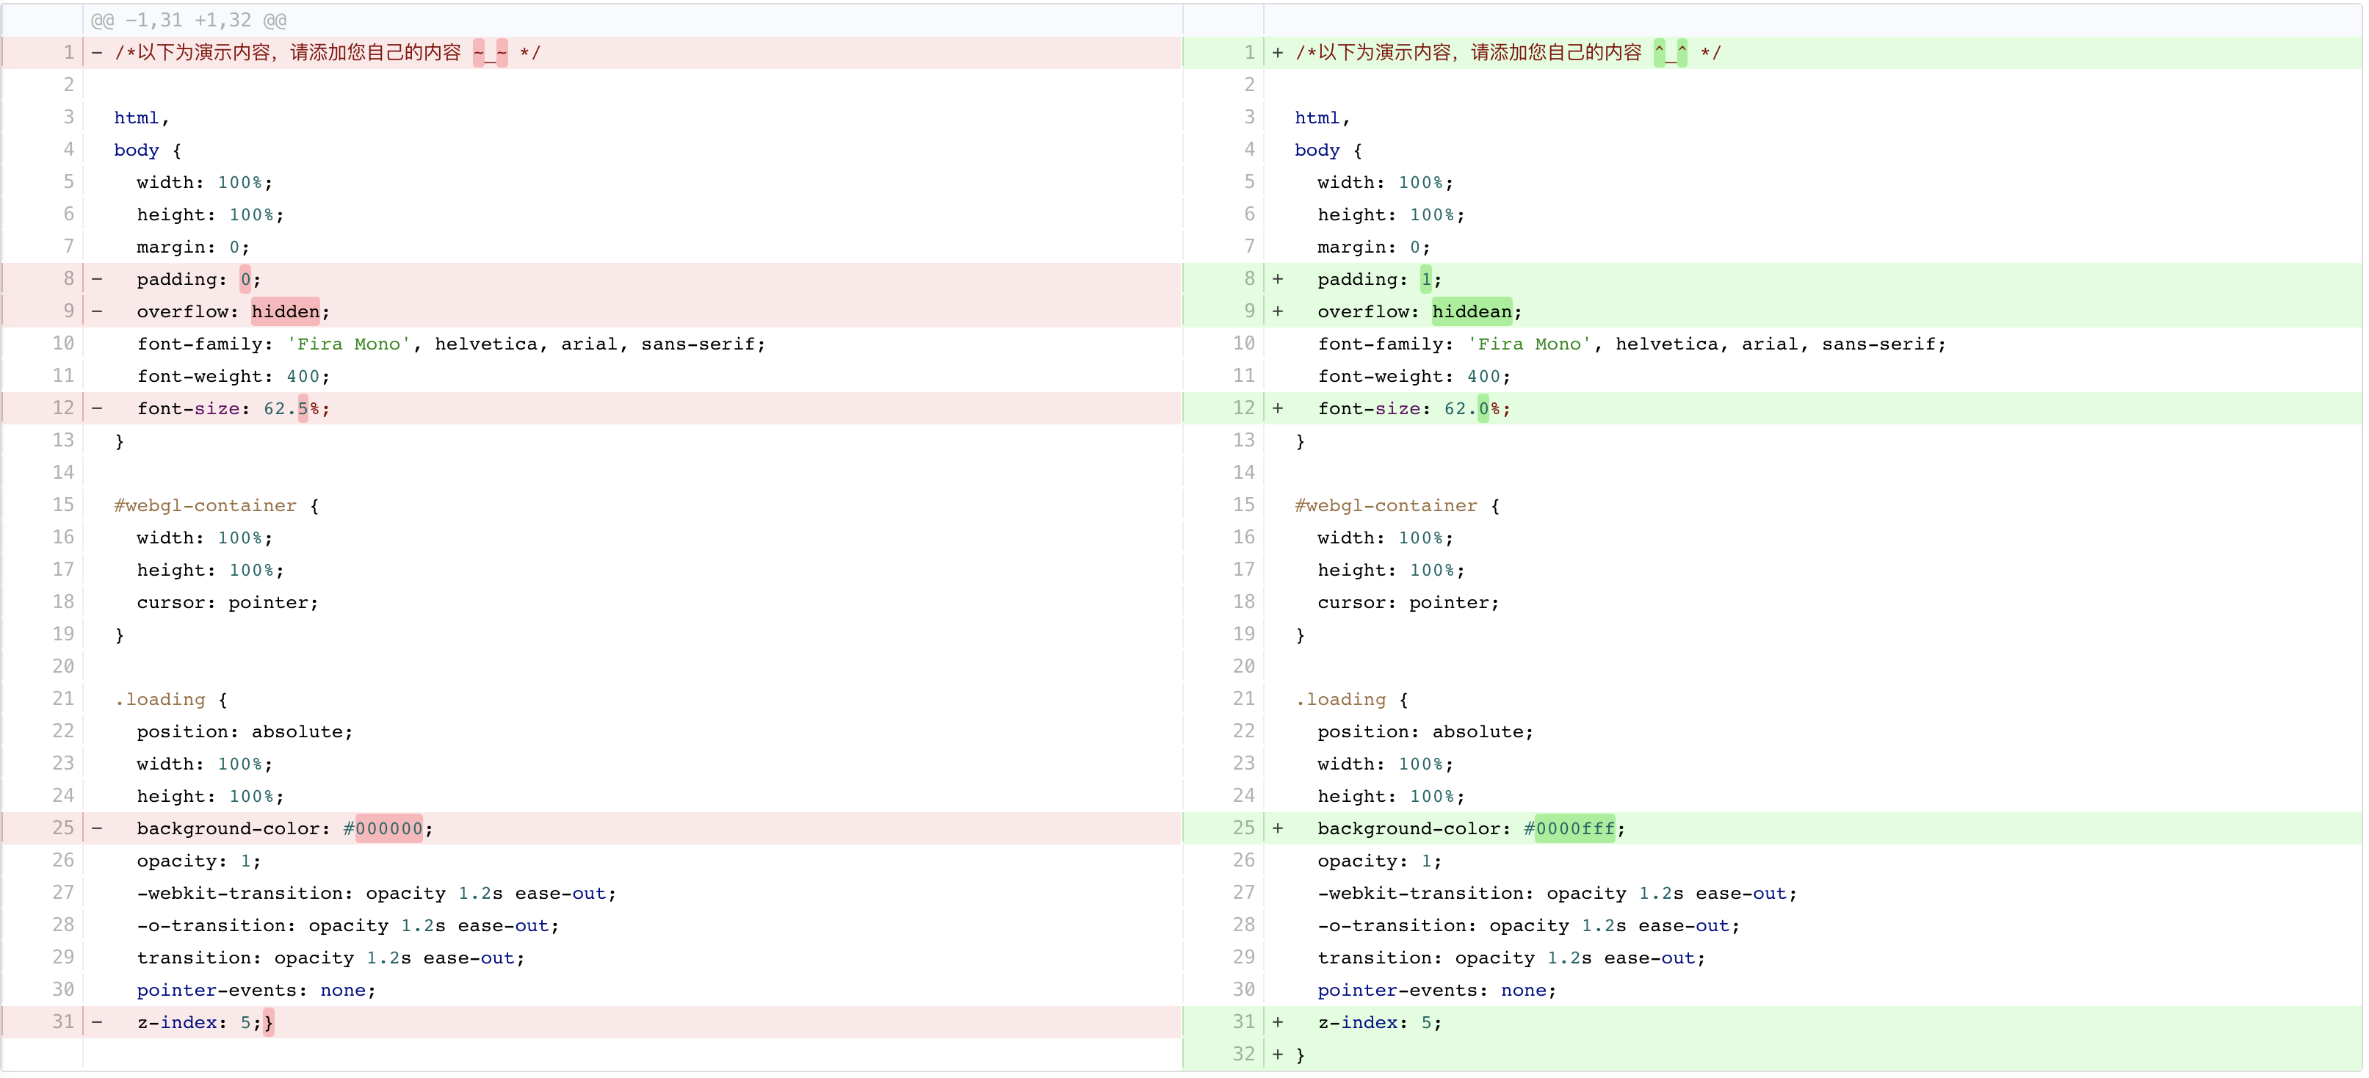This screenshot has width=2369, height=1078.
Task: Select removed line 'padding: 0;' in left pane
Action: click(x=591, y=279)
